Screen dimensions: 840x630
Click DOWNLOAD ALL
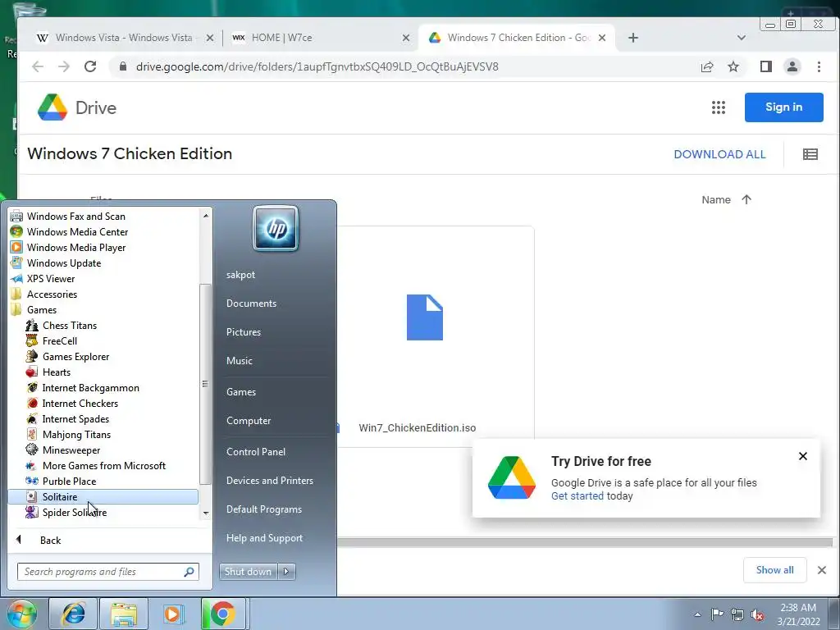pos(719,154)
